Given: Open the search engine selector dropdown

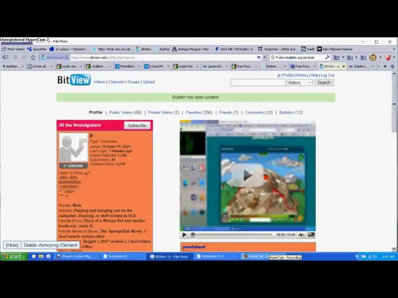Looking at the screenshot, I should [x=274, y=58].
